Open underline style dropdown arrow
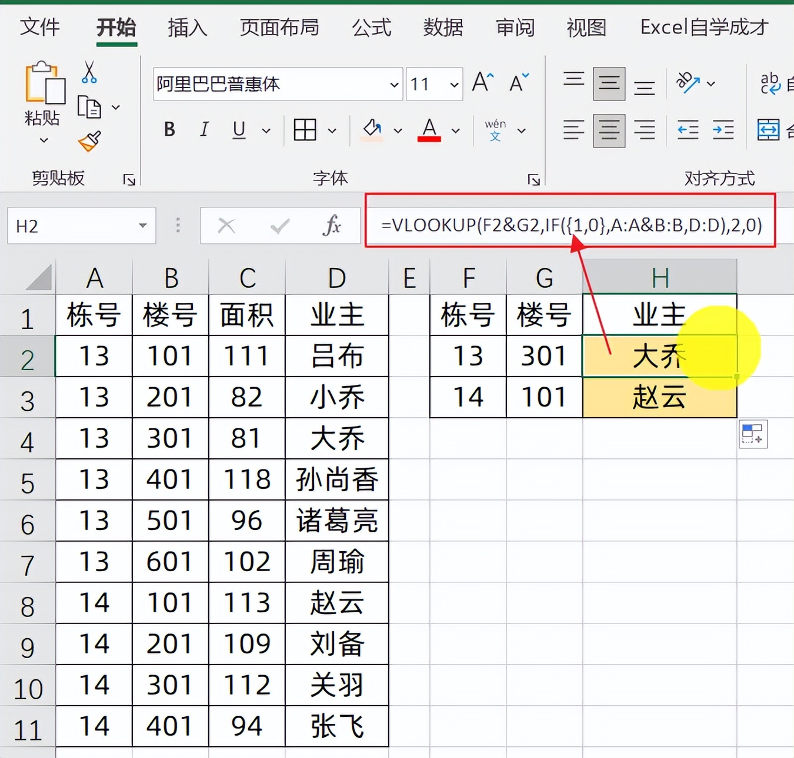The image size is (794, 758). pos(266,130)
